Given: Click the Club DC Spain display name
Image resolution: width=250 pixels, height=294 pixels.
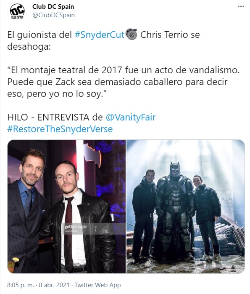Looking at the screenshot, I should point(53,7).
